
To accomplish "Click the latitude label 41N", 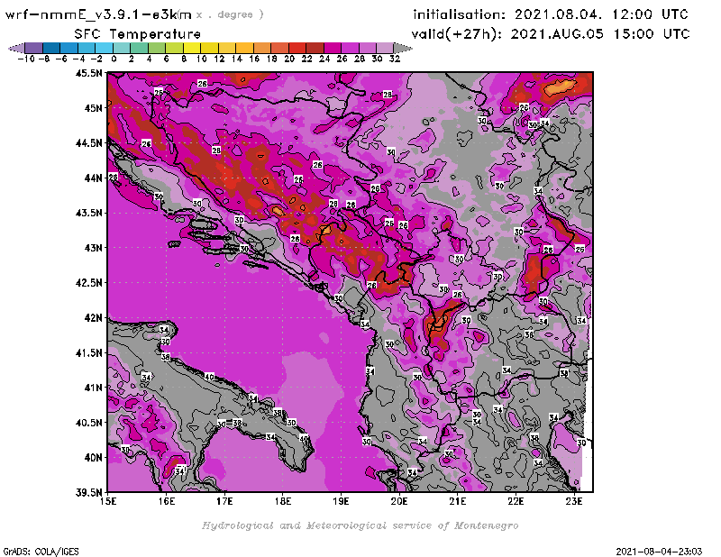I will [x=94, y=388].
